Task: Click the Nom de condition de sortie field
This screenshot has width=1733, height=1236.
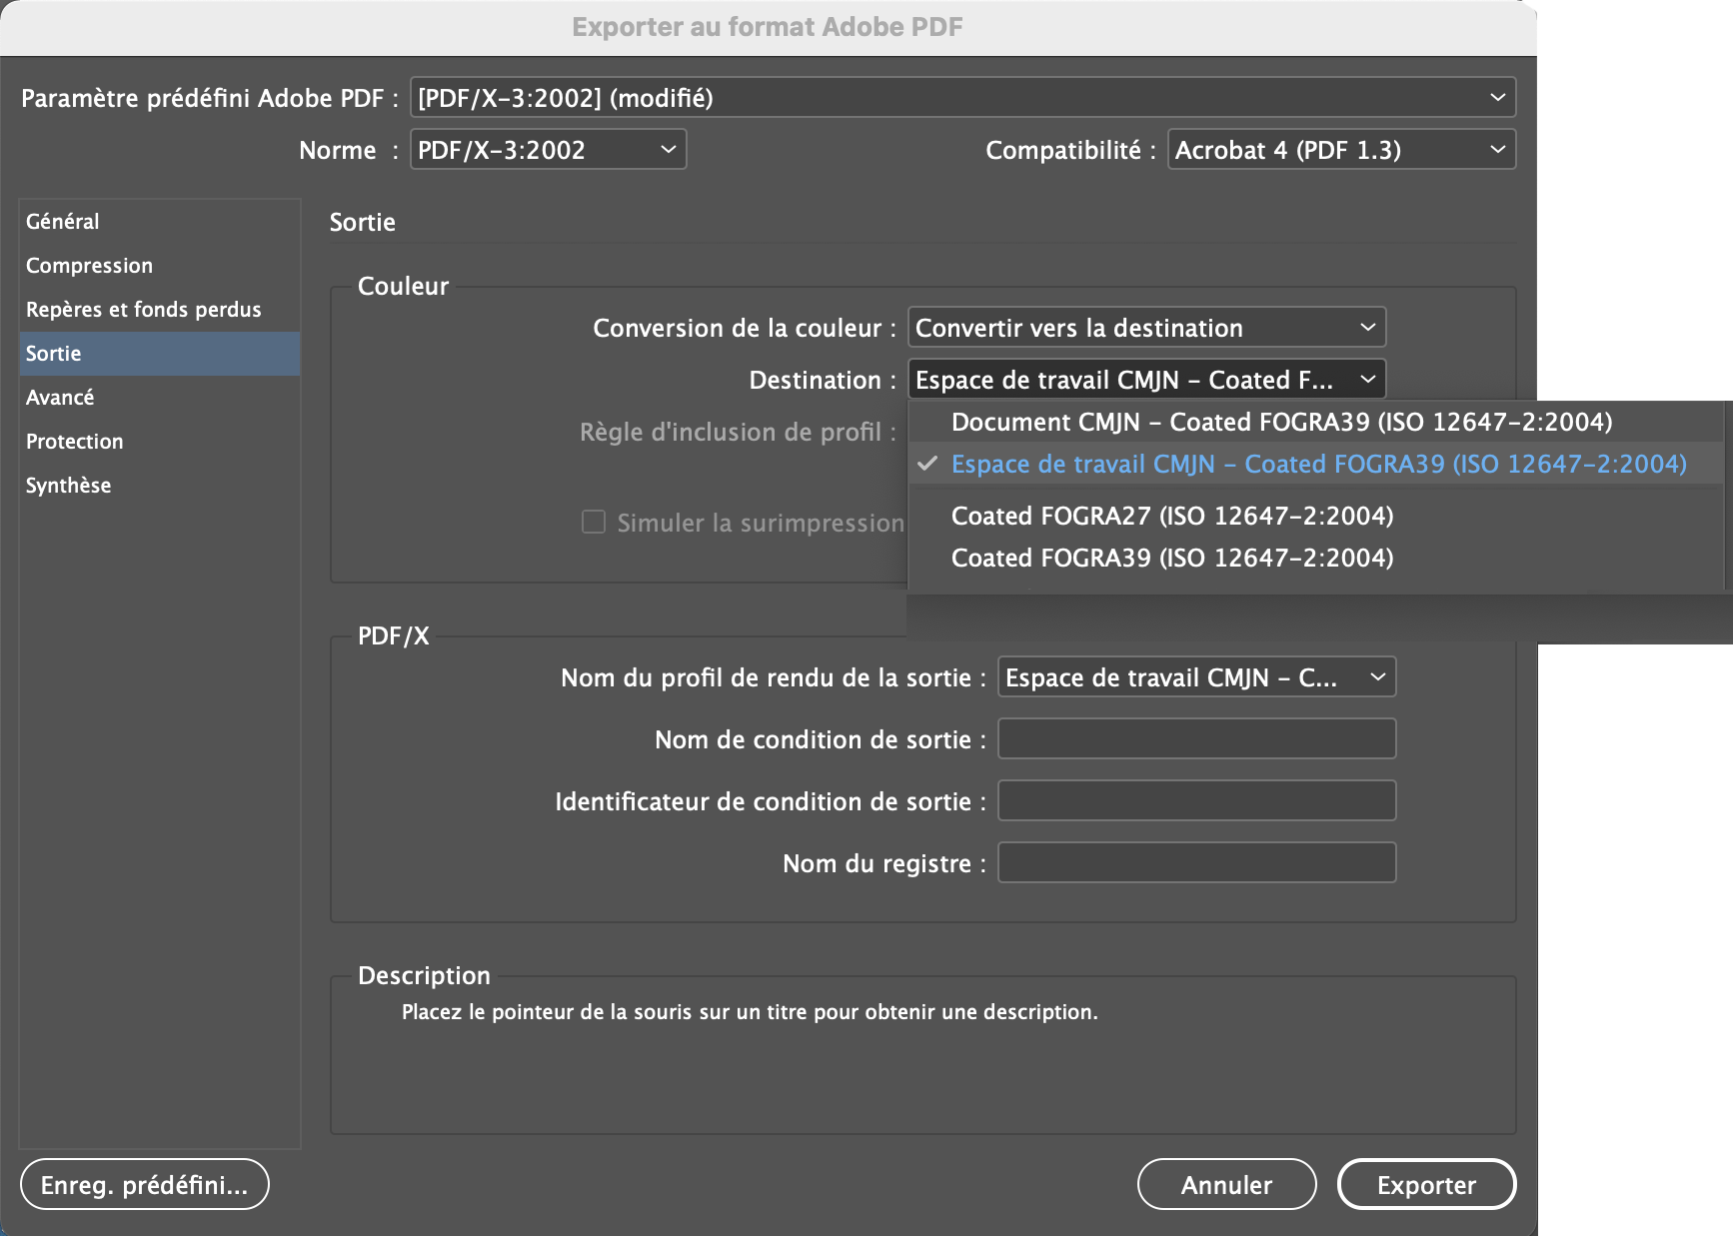Action: [1195, 739]
